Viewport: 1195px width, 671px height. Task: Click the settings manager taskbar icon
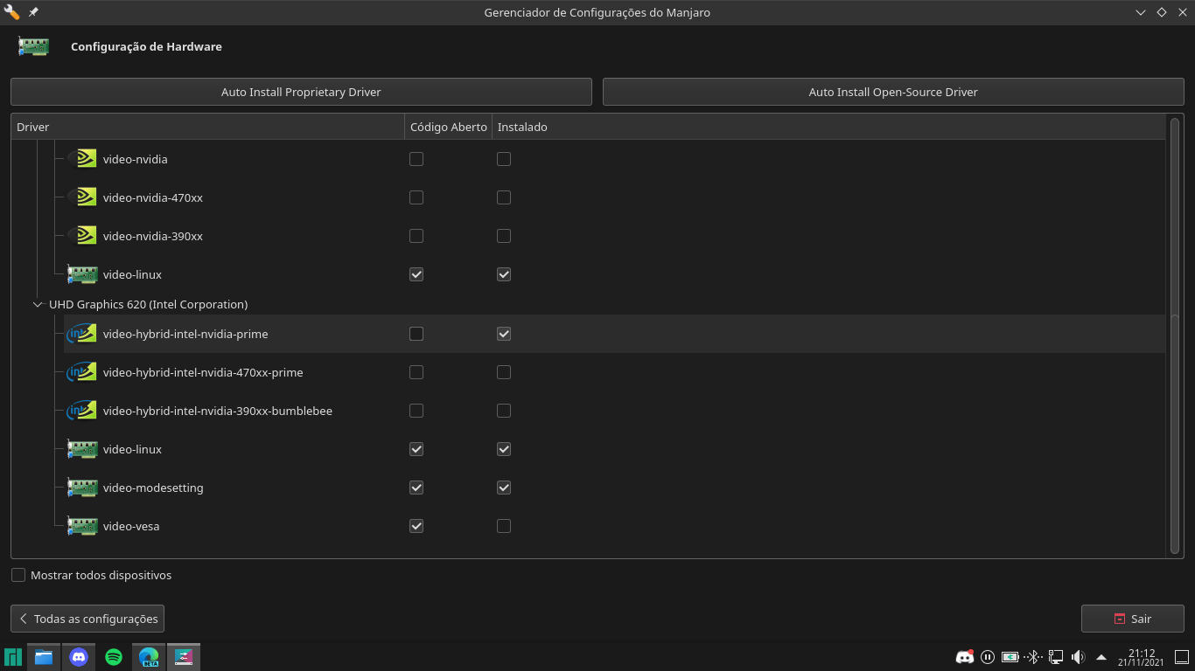pos(184,657)
